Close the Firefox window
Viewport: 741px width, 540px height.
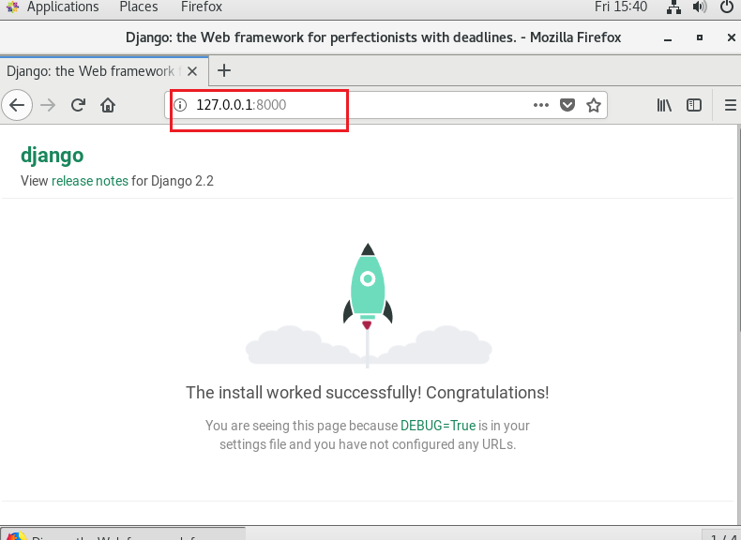(731, 37)
